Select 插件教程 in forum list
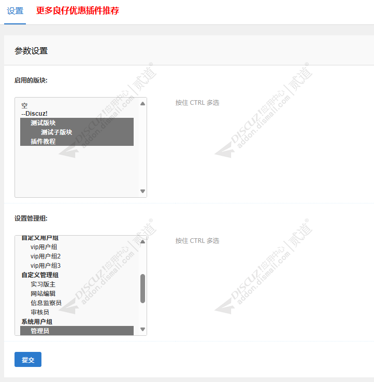The height and width of the screenshot is (382, 374). [x=77, y=141]
